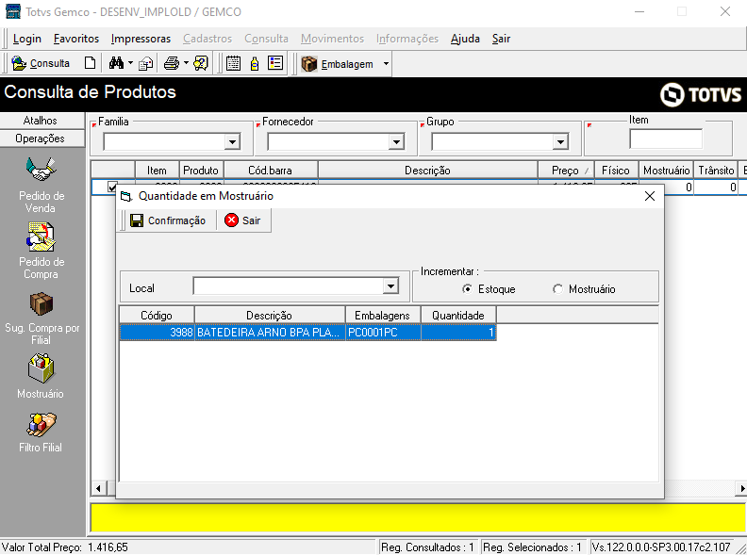Open the Consulta toolbar button
The width and height of the screenshot is (747, 555).
(41, 63)
